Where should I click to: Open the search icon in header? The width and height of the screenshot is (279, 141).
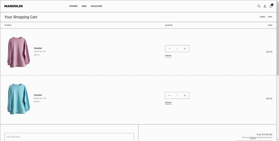coord(259,6)
